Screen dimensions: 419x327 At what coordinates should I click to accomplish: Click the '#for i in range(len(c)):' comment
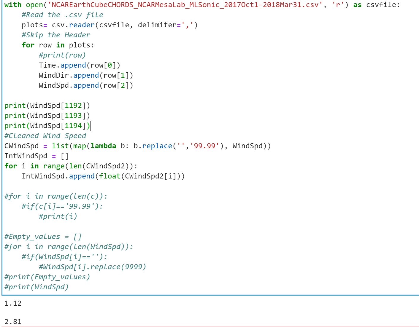coord(56,196)
